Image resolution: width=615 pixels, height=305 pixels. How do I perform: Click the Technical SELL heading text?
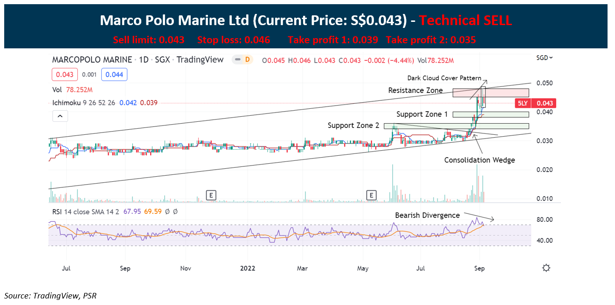pyautogui.click(x=465, y=20)
